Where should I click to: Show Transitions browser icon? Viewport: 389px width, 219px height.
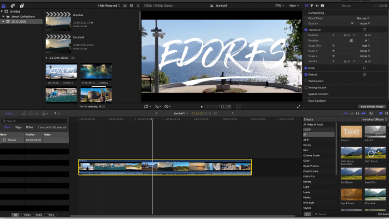point(387,113)
